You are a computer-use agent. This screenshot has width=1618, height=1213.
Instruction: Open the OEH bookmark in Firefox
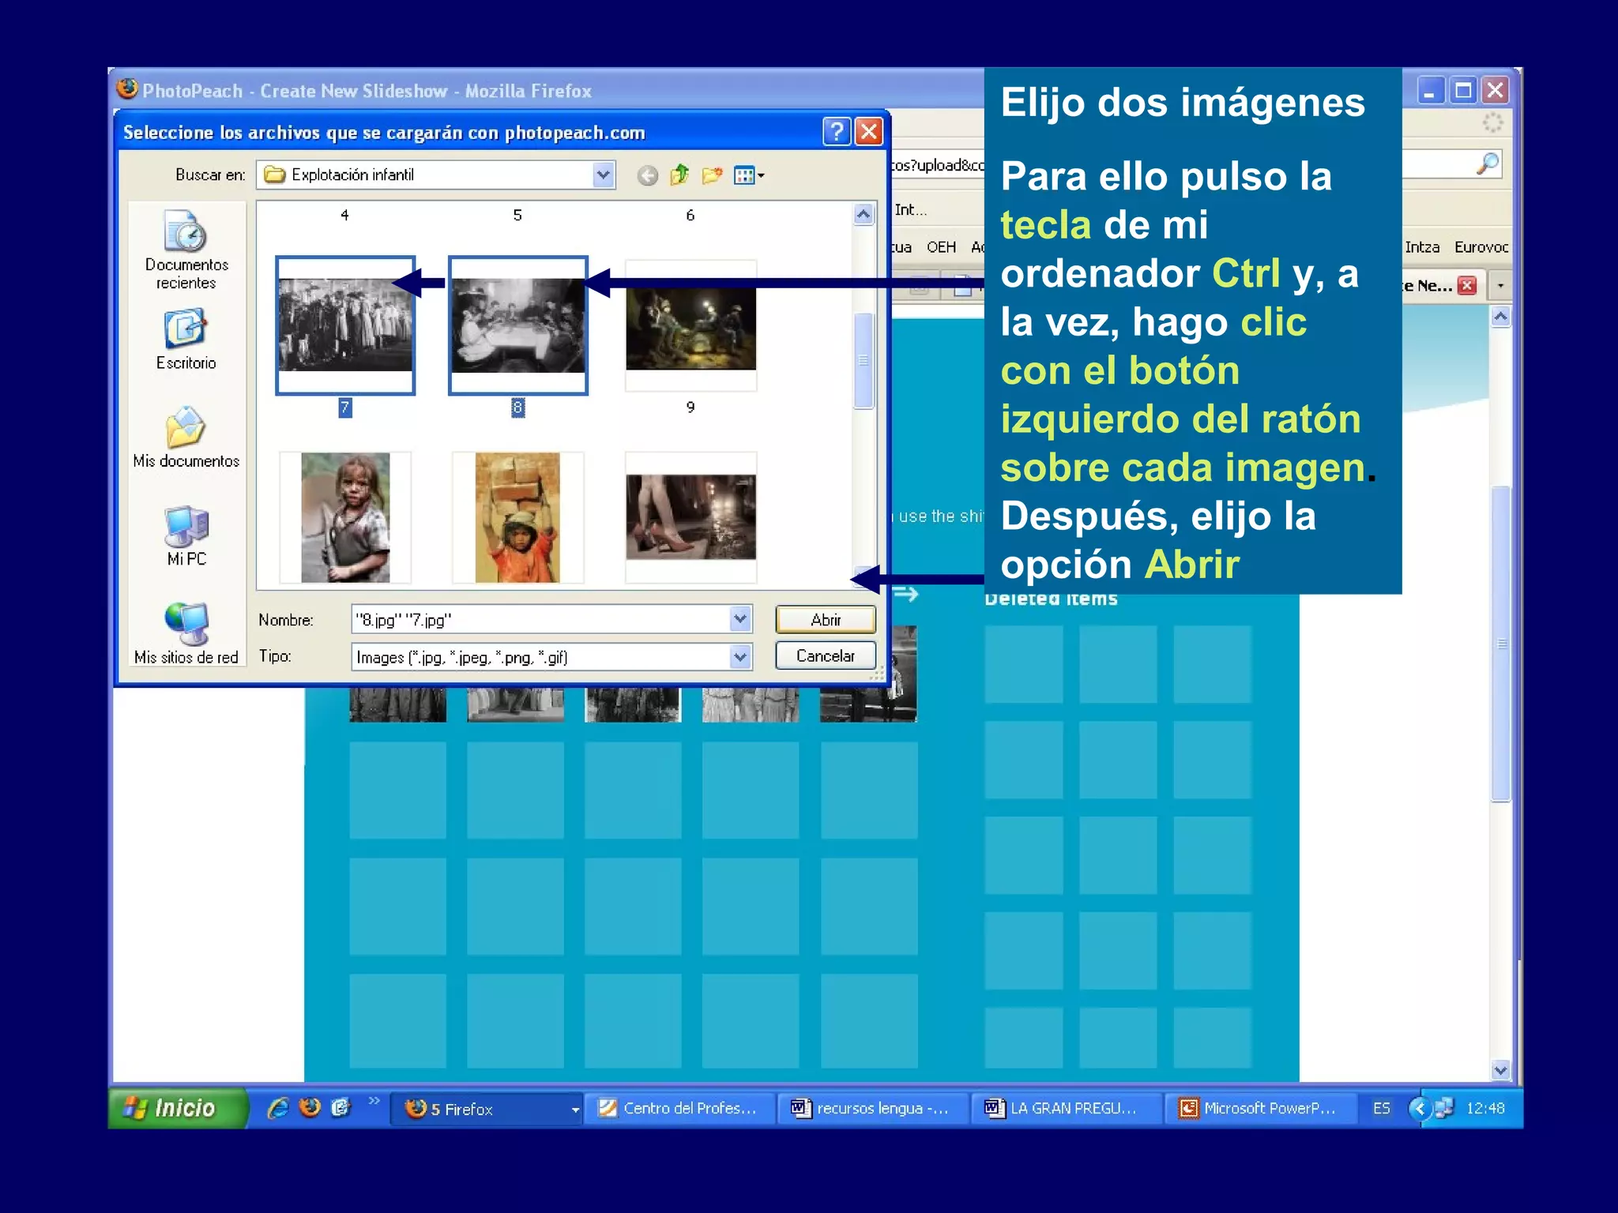coord(941,247)
